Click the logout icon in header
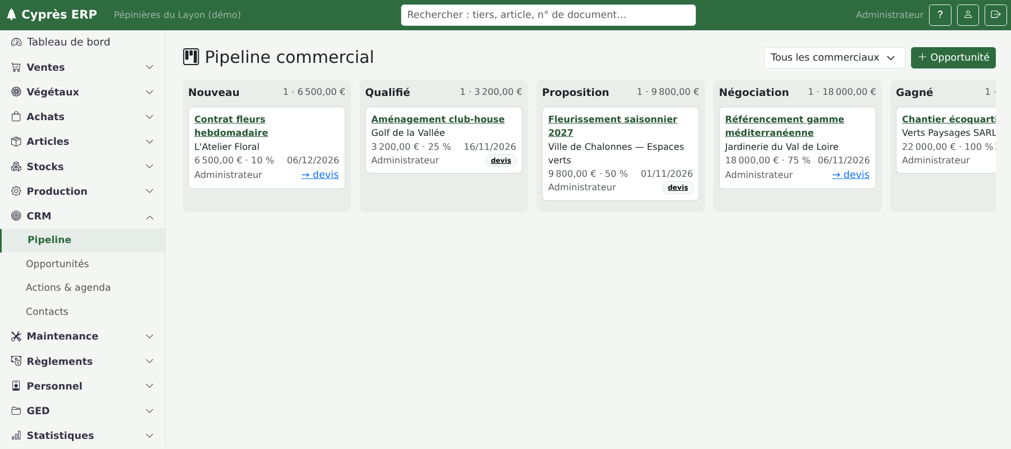The height and width of the screenshot is (449, 1011). point(996,15)
